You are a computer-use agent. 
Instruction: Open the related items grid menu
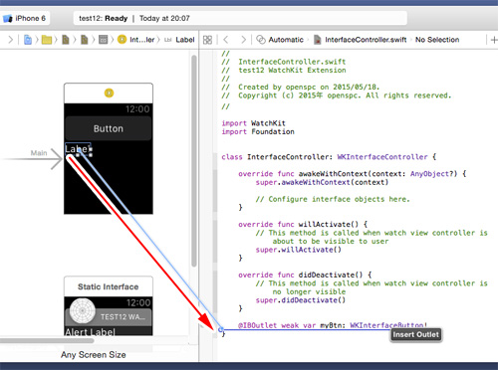coord(207,40)
